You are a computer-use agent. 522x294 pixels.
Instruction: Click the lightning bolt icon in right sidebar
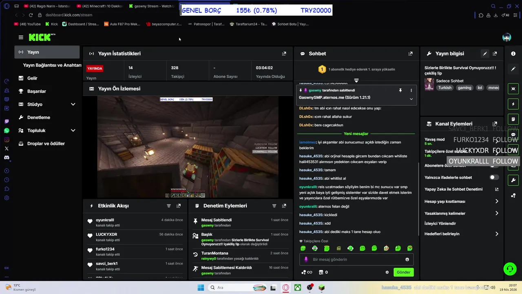pyautogui.click(x=513, y=104)
